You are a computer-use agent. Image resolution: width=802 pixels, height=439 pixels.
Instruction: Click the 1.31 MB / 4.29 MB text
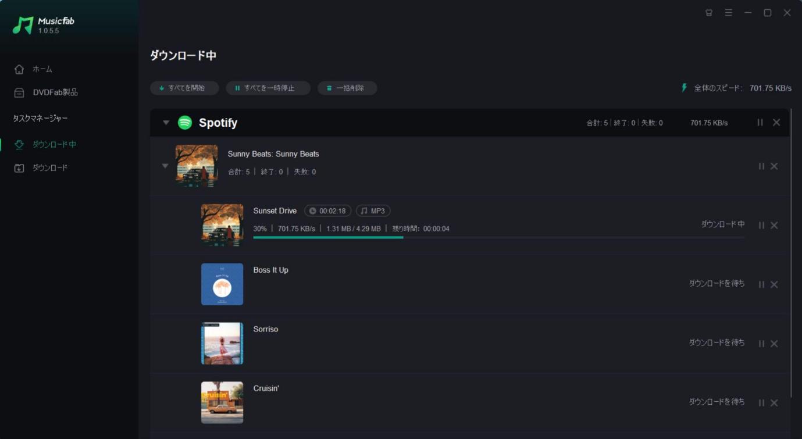[x=354, y=229]
